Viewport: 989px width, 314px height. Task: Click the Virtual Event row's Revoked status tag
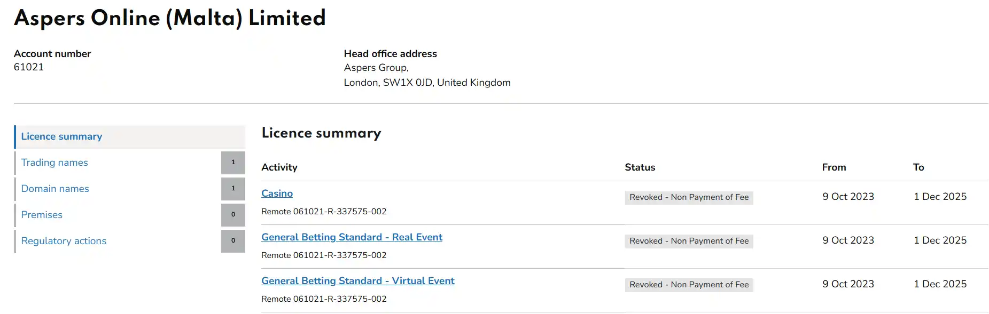tap(689, 285)
